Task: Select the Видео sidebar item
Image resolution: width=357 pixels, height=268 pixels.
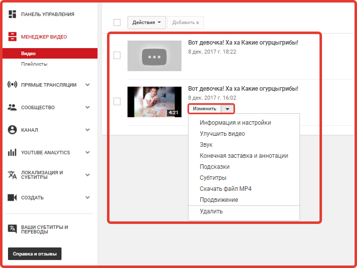Action: [x=50, y=54]
